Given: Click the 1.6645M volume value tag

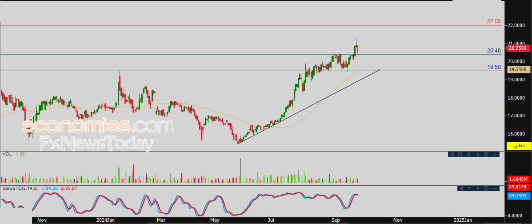Looking at the screenshot, I should pos(519,179).
